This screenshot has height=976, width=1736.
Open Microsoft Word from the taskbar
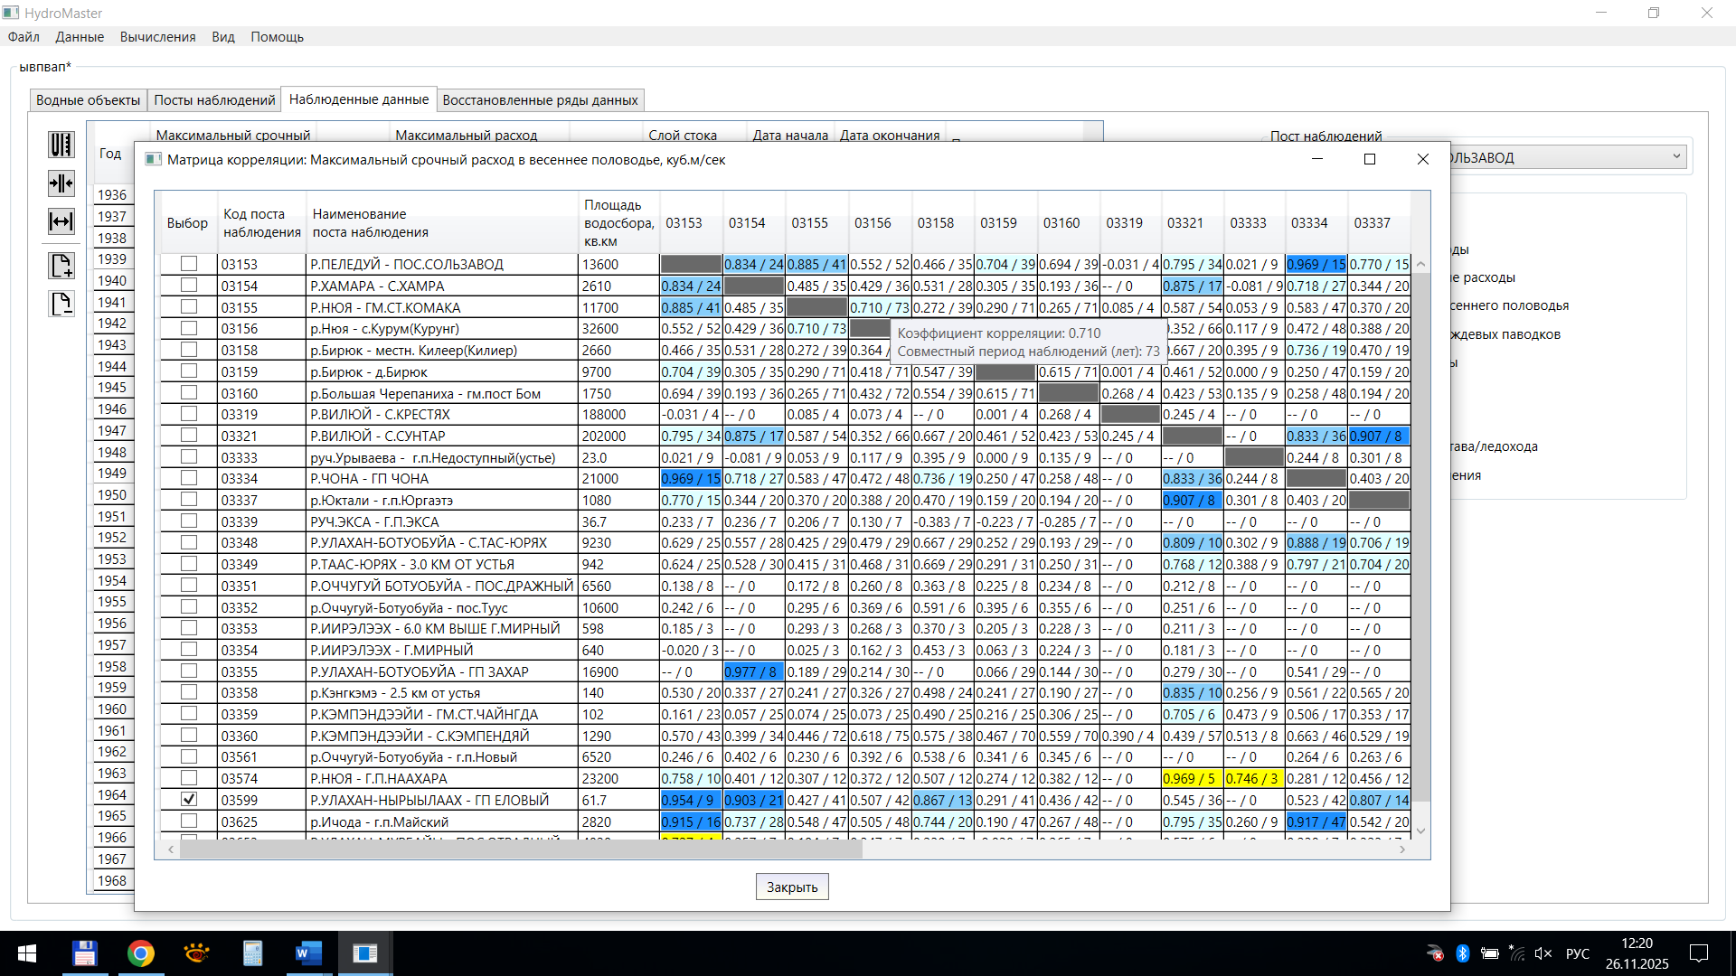pos(308,953)
